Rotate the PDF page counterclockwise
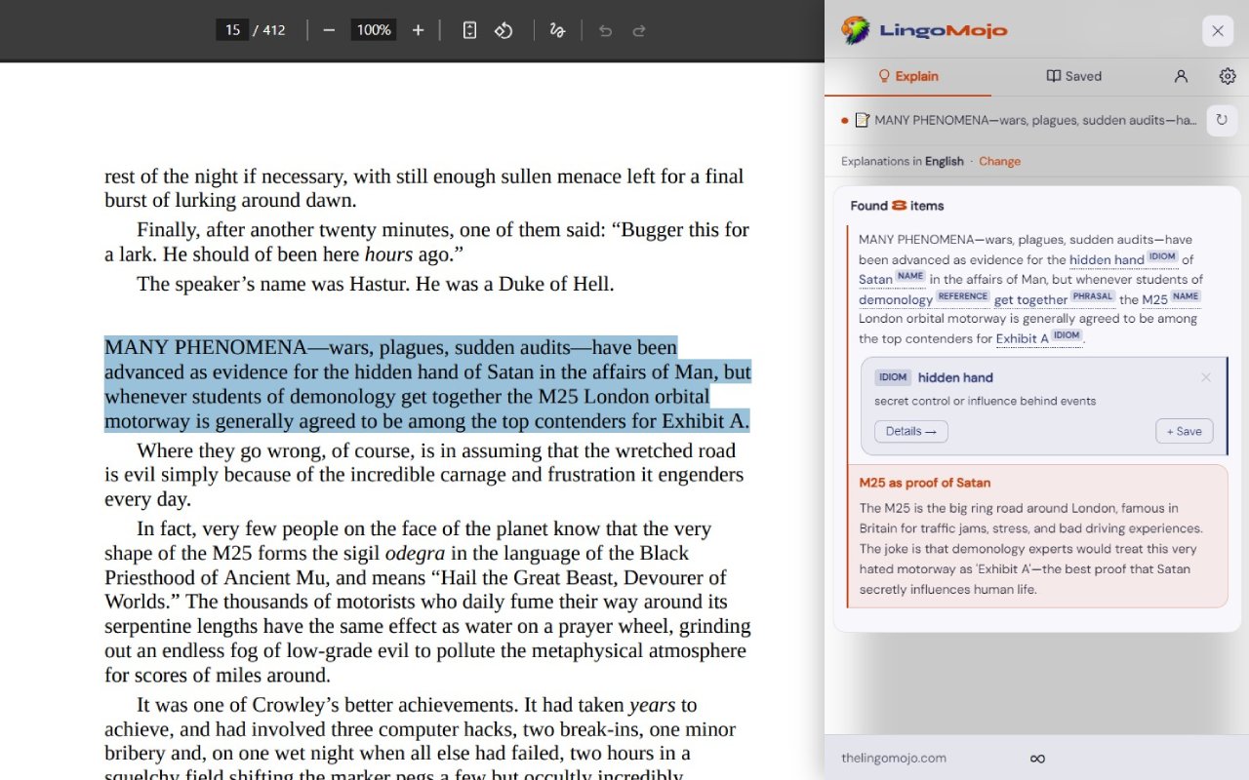The height and width of the screenshot is (780, 1249). tap(504, 30)
